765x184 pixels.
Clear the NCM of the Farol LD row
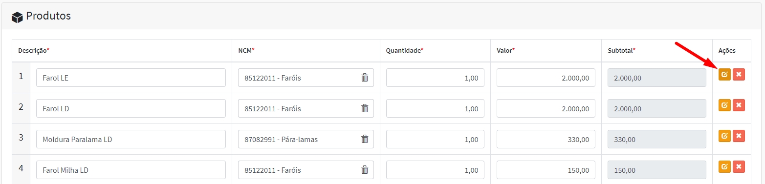[x=365, y=108]
